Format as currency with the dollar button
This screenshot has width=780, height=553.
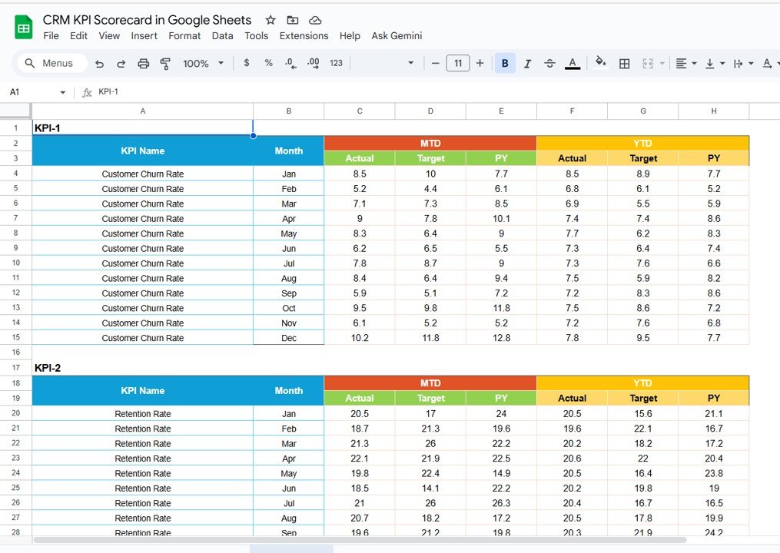246,64
